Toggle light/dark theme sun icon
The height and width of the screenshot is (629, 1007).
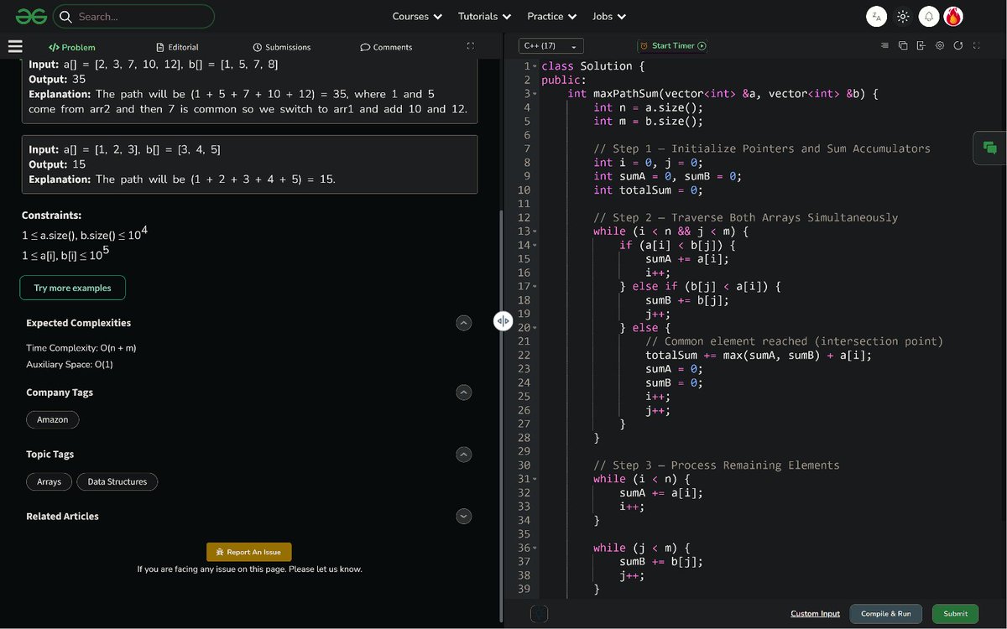coord(903,16)
